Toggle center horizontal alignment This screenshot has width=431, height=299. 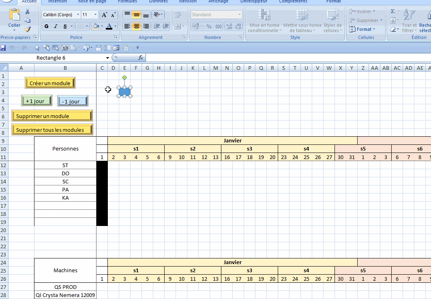click(x=137, y=26)
